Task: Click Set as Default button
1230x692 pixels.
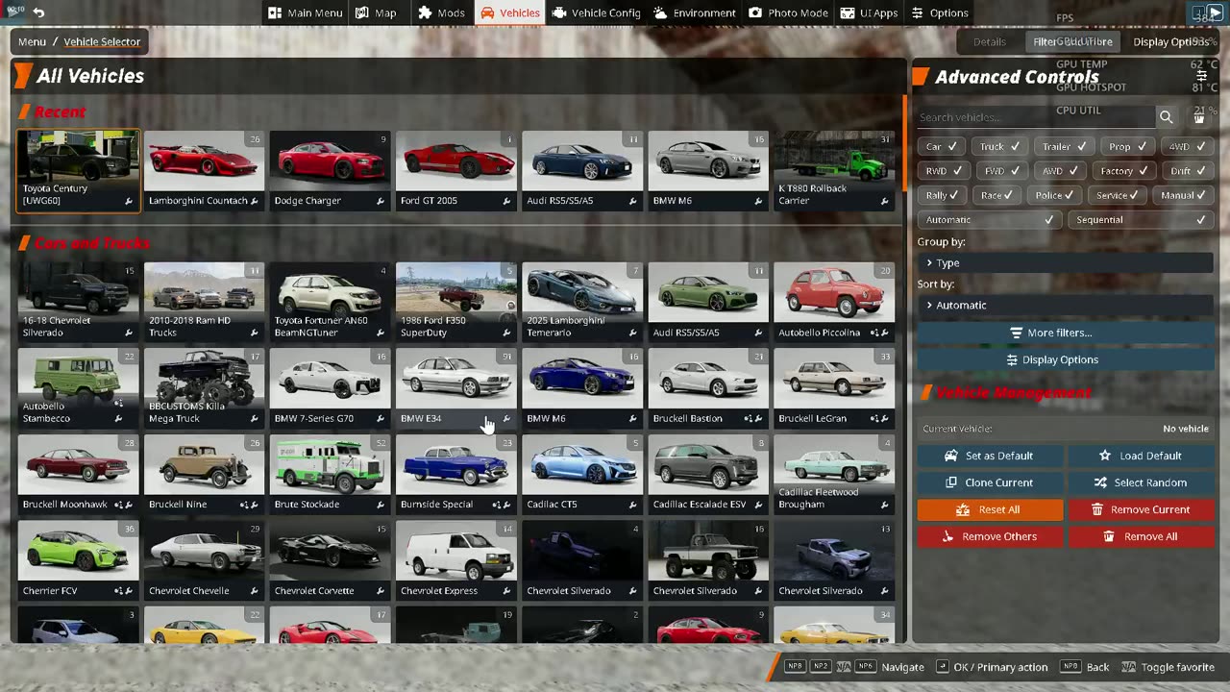Action: [x=990, y=456]
